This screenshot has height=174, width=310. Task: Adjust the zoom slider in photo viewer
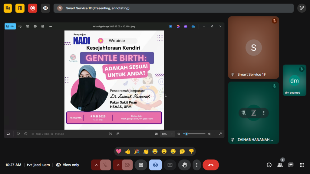(194, 134)
